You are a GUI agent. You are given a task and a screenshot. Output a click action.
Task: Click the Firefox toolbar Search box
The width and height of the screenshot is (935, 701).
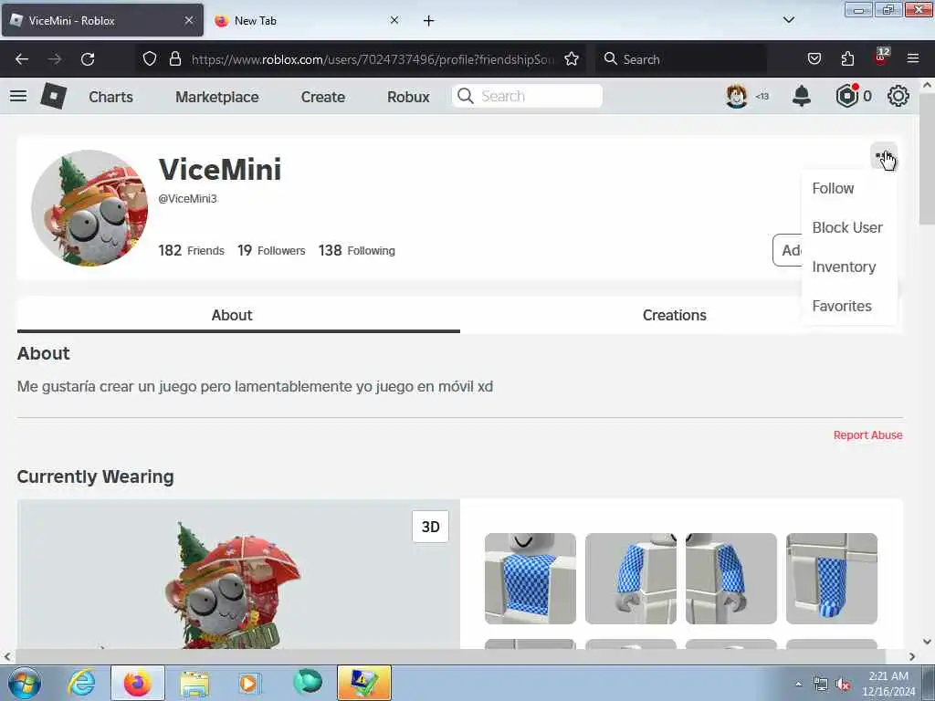click(x=680, y=59)
